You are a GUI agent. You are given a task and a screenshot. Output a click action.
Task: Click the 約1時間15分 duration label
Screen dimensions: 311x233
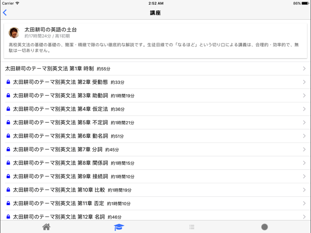[122, 163]
